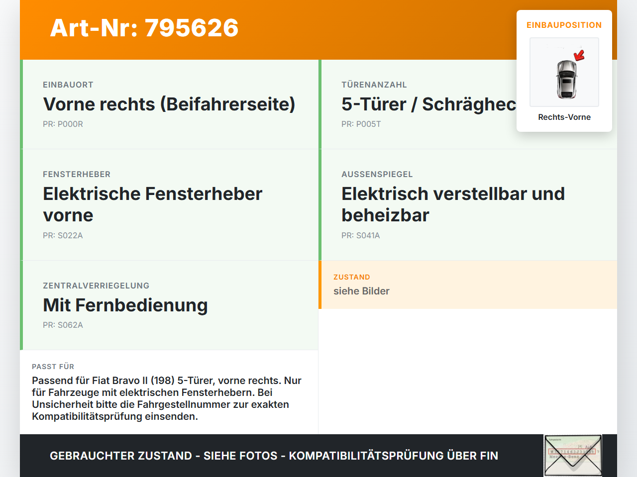Click the Rechts-Vorne caption
The height and width of the screenshot is (477, 637).
[x=564, y=117]
